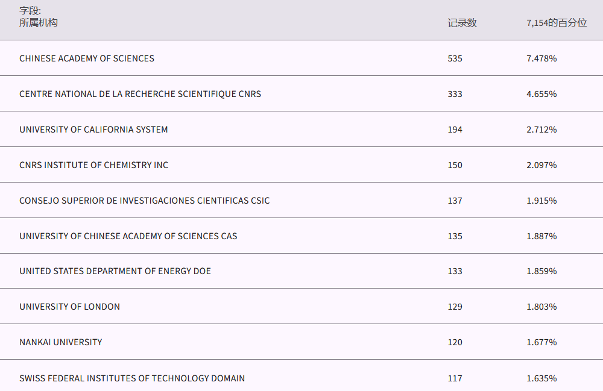The image size is (603, 391).
Task: Select UNIVERSITY OF CHINESE ACADEMY OF SCIENCES CAS
Action: (x=128, y=236)
